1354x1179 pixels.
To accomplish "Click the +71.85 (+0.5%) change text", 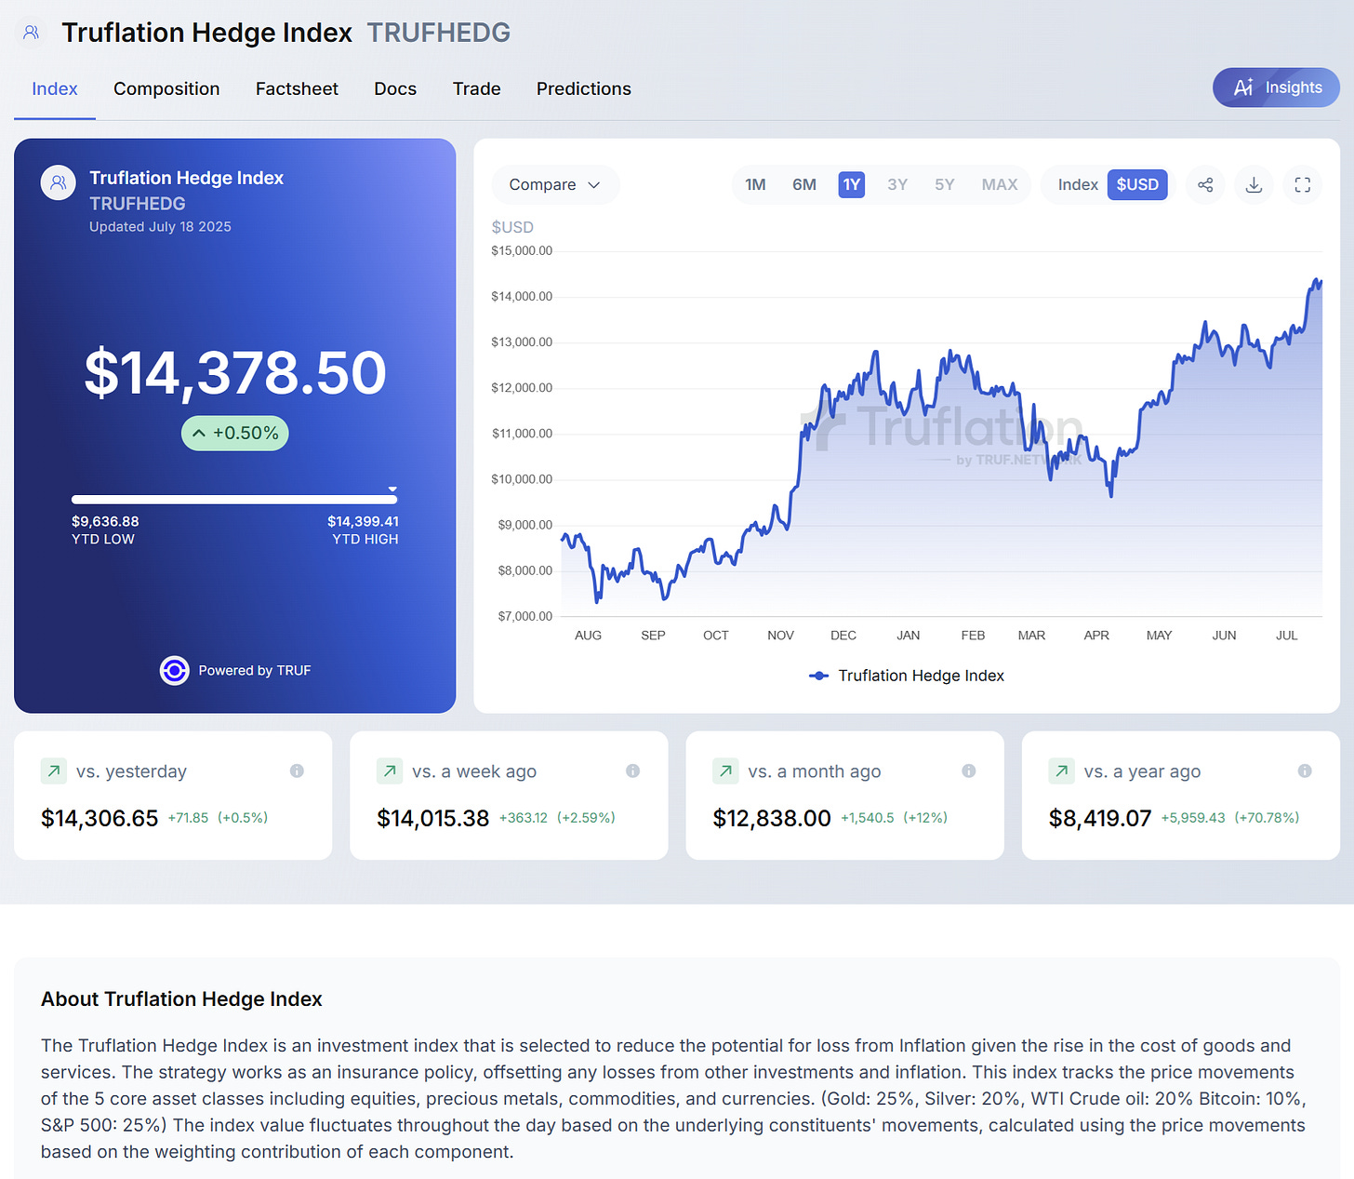I will (218, 818).
